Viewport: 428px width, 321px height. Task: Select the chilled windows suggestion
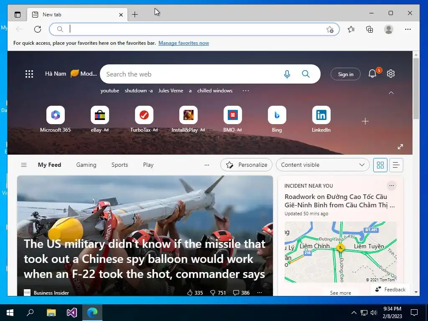(215, 91)
